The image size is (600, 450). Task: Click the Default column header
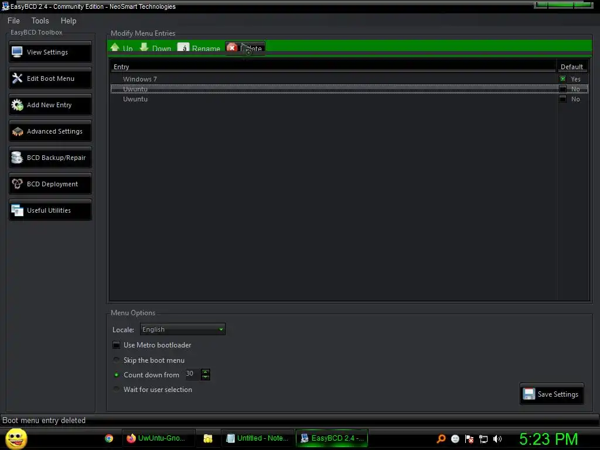tap(572, 67)
